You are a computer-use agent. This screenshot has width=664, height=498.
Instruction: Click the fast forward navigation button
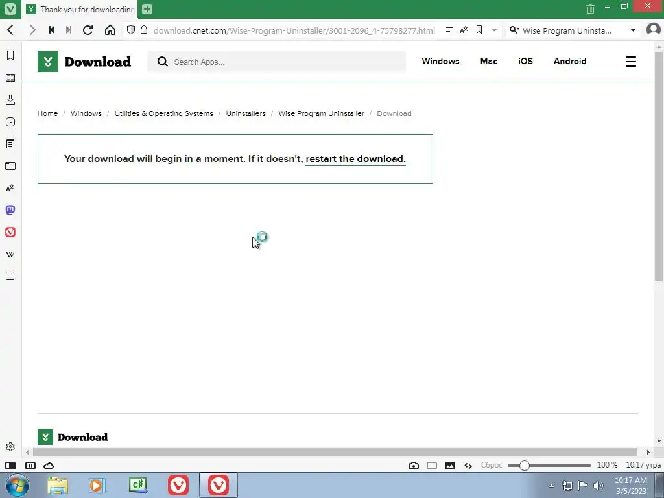click(x=69, y=30)
